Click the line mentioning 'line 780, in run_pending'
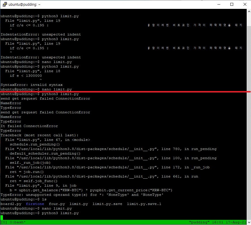Image resolution: width=251 pixels, height=225 pixels. (111, 149)
